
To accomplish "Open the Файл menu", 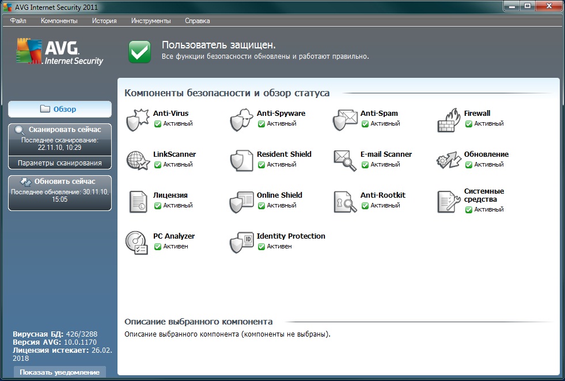I will [x=18, y=21].
